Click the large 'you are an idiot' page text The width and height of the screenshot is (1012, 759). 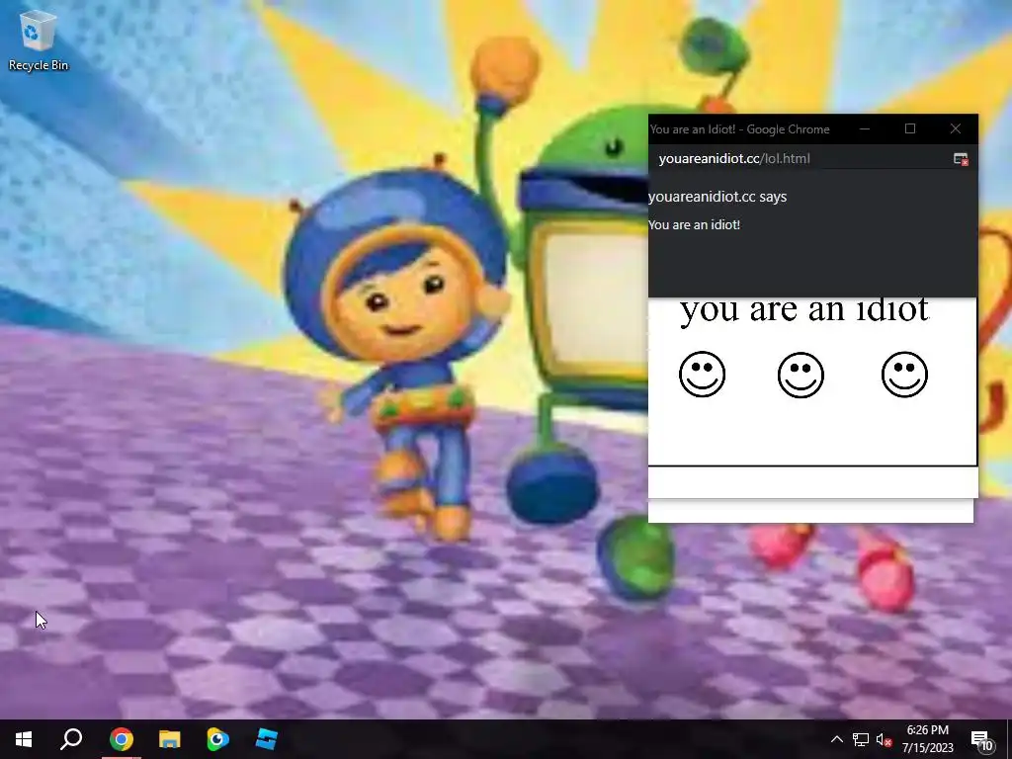click(x=804, y=311)
